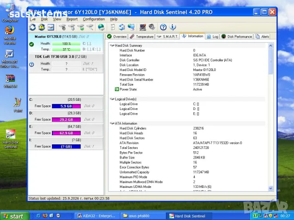Screen dimensions: 294x220
Task: Click the disk with green checkmark icon
Action: [x=81, y=27]
